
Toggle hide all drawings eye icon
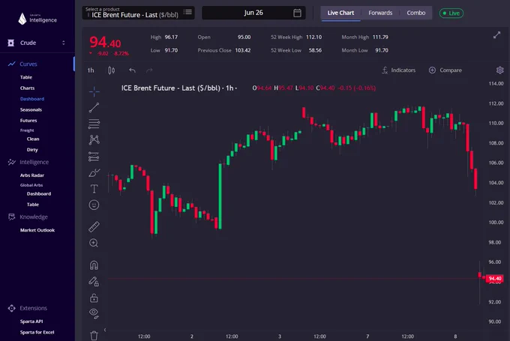94,313
